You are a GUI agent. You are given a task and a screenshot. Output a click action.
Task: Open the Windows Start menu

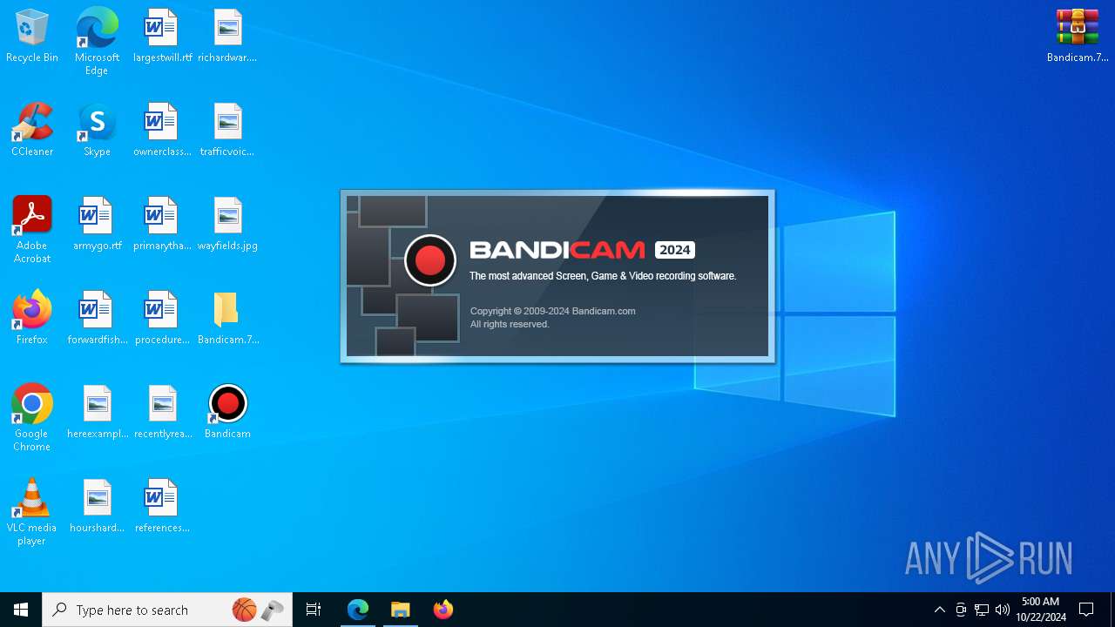(x=21, y=610)
